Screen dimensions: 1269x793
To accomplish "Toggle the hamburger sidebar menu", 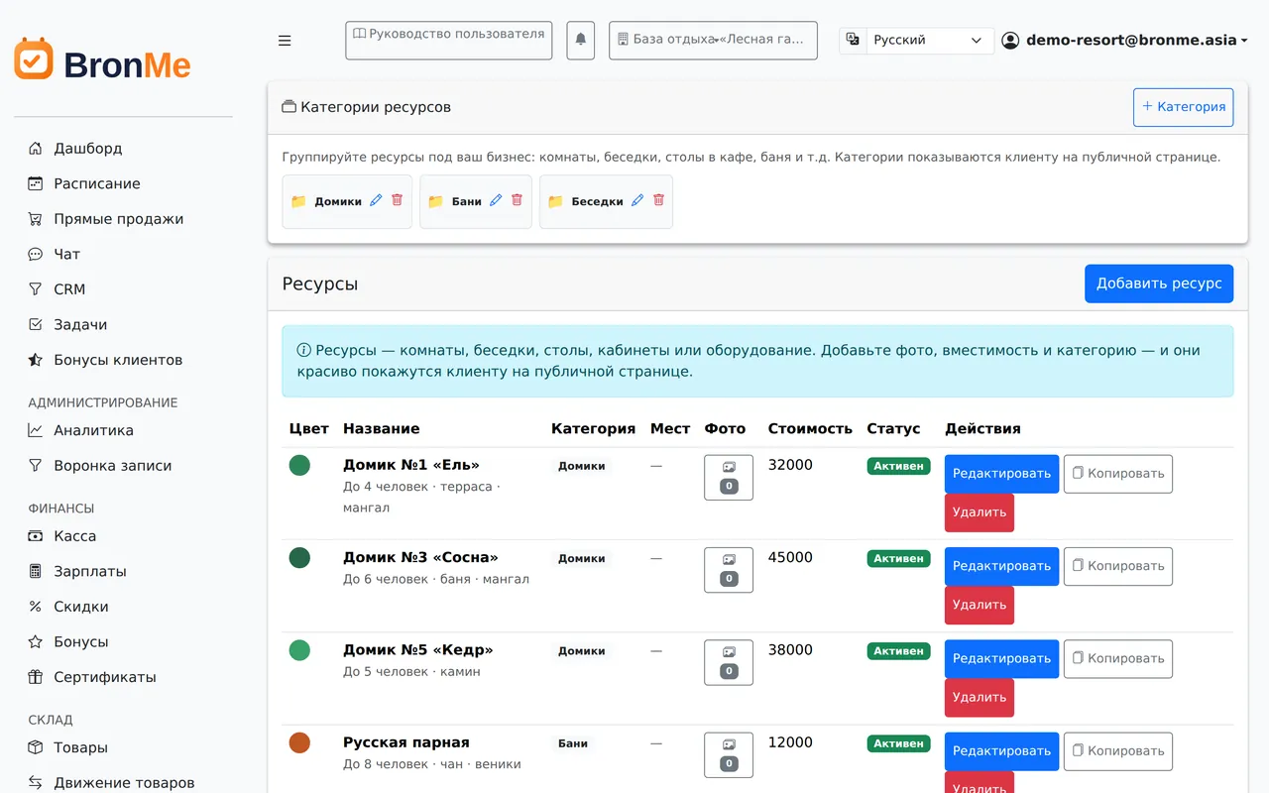I will pos(285,41).
